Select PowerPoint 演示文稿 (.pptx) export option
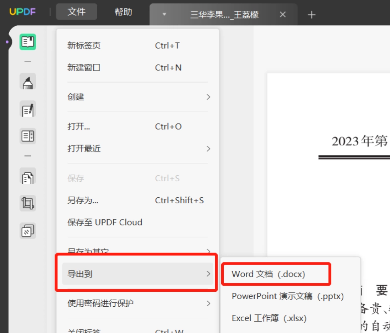 pyautogui.click(x=288, y=296)
